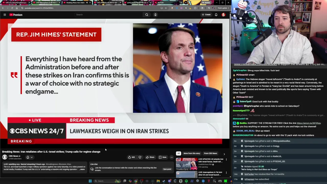Open options for Interceptions in Tel Aviv video
Viewport: 327px width, 184px height.
click(x=226, y=172)
